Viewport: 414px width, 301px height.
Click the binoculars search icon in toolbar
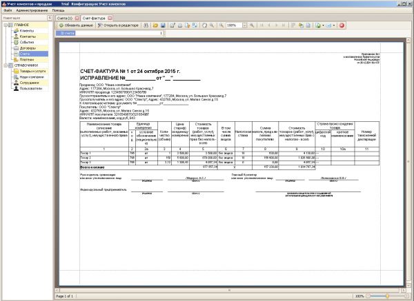click(x=146, y=25)
